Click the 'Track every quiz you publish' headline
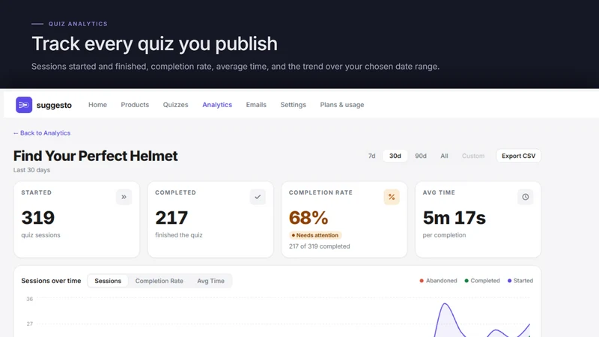Viewport: 599px width, 337px height. pos(155,44)
